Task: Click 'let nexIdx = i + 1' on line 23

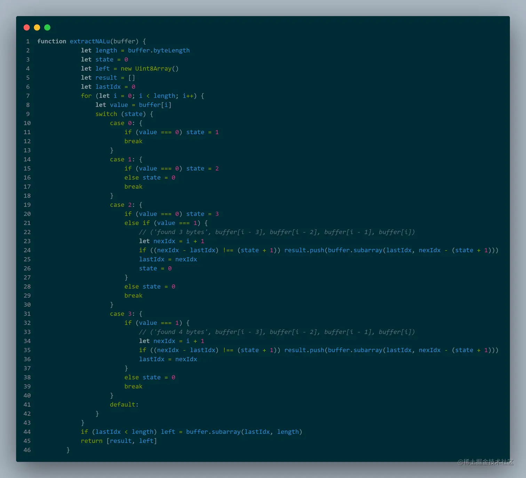Action: tap(172, 241)
